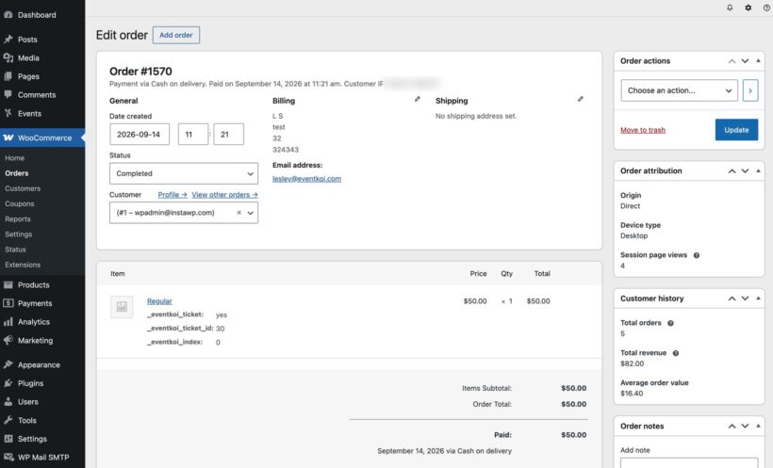This screenshot has width=773, height=468.
Task: Click the Analytics bar chart icon
Action: 8,322
